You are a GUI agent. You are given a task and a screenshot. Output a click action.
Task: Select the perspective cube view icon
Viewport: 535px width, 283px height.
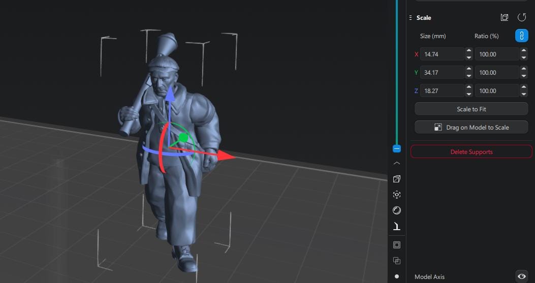396,179
